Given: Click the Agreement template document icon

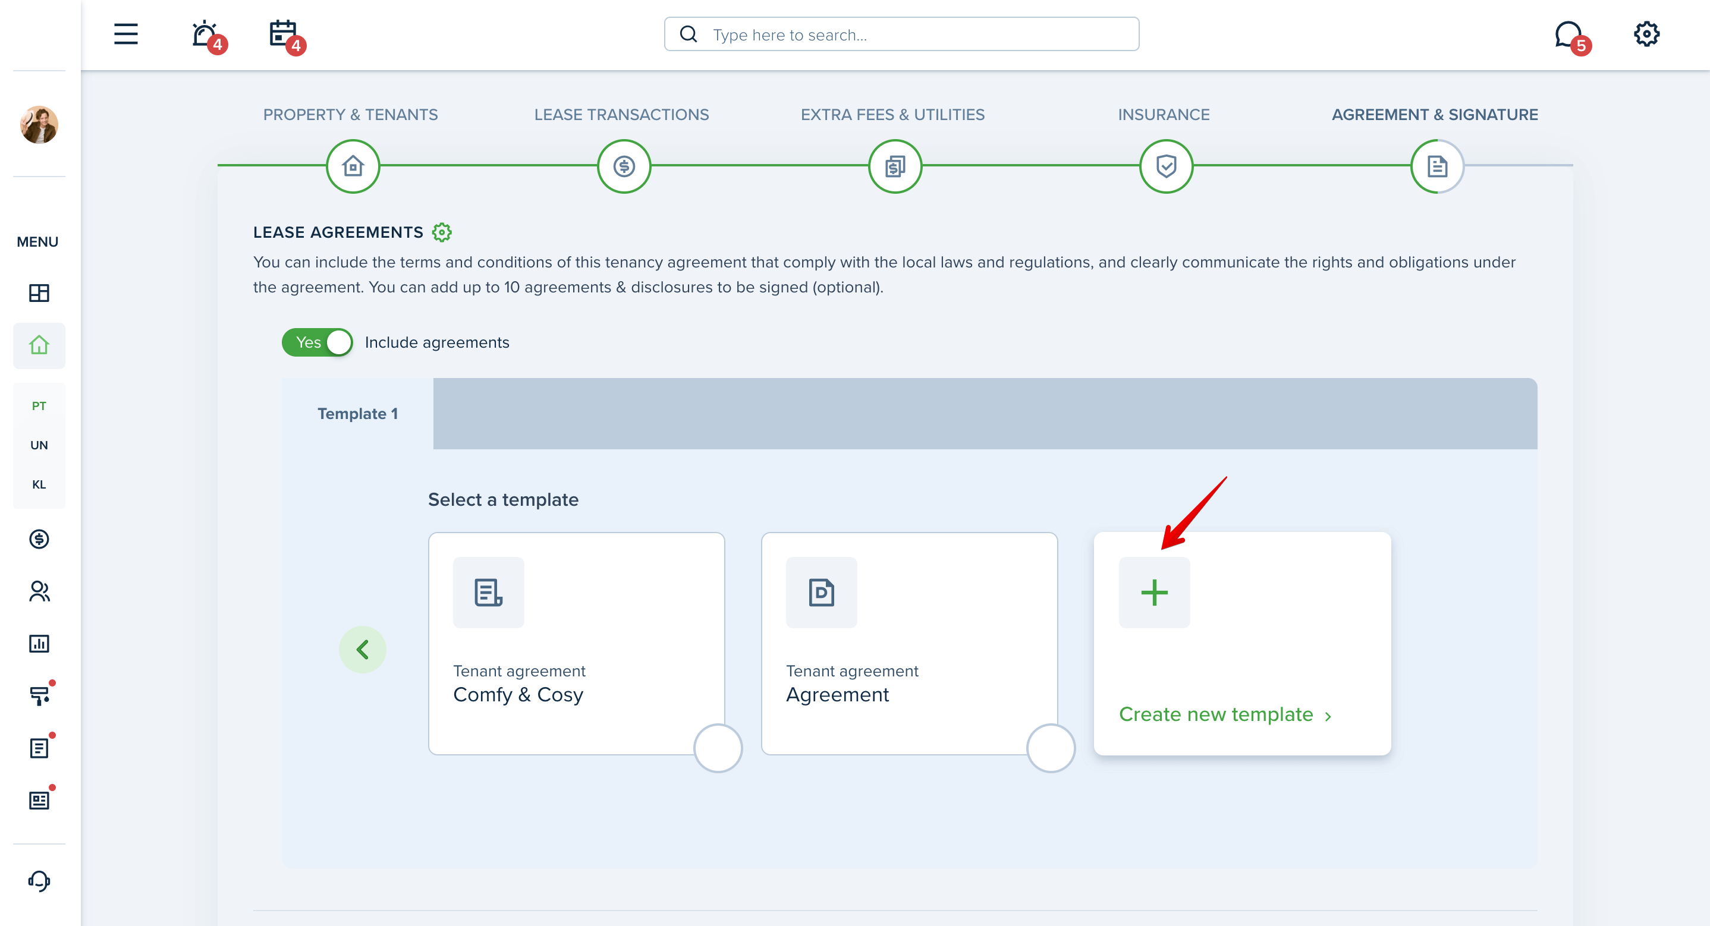Looking at the screenshot, I should (x=821, y=592).
